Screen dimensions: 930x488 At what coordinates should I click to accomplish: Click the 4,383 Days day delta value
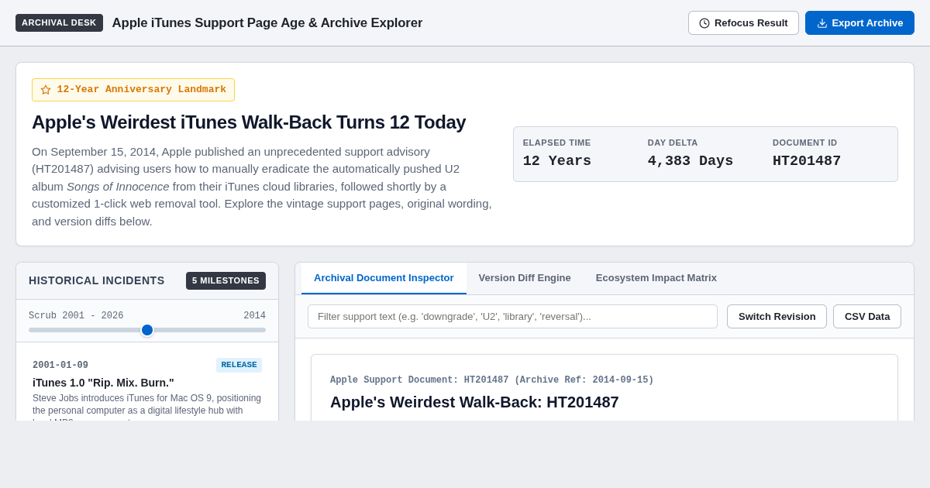691,161
